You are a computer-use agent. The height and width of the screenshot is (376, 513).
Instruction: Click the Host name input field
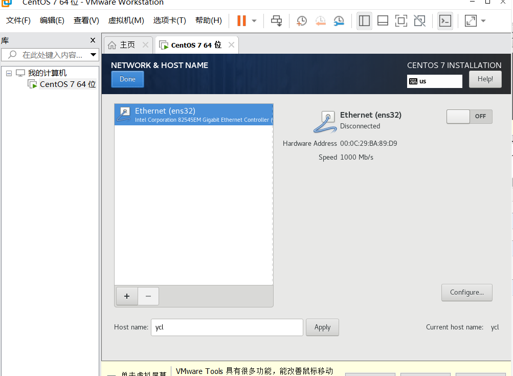[x=227, y=327]
